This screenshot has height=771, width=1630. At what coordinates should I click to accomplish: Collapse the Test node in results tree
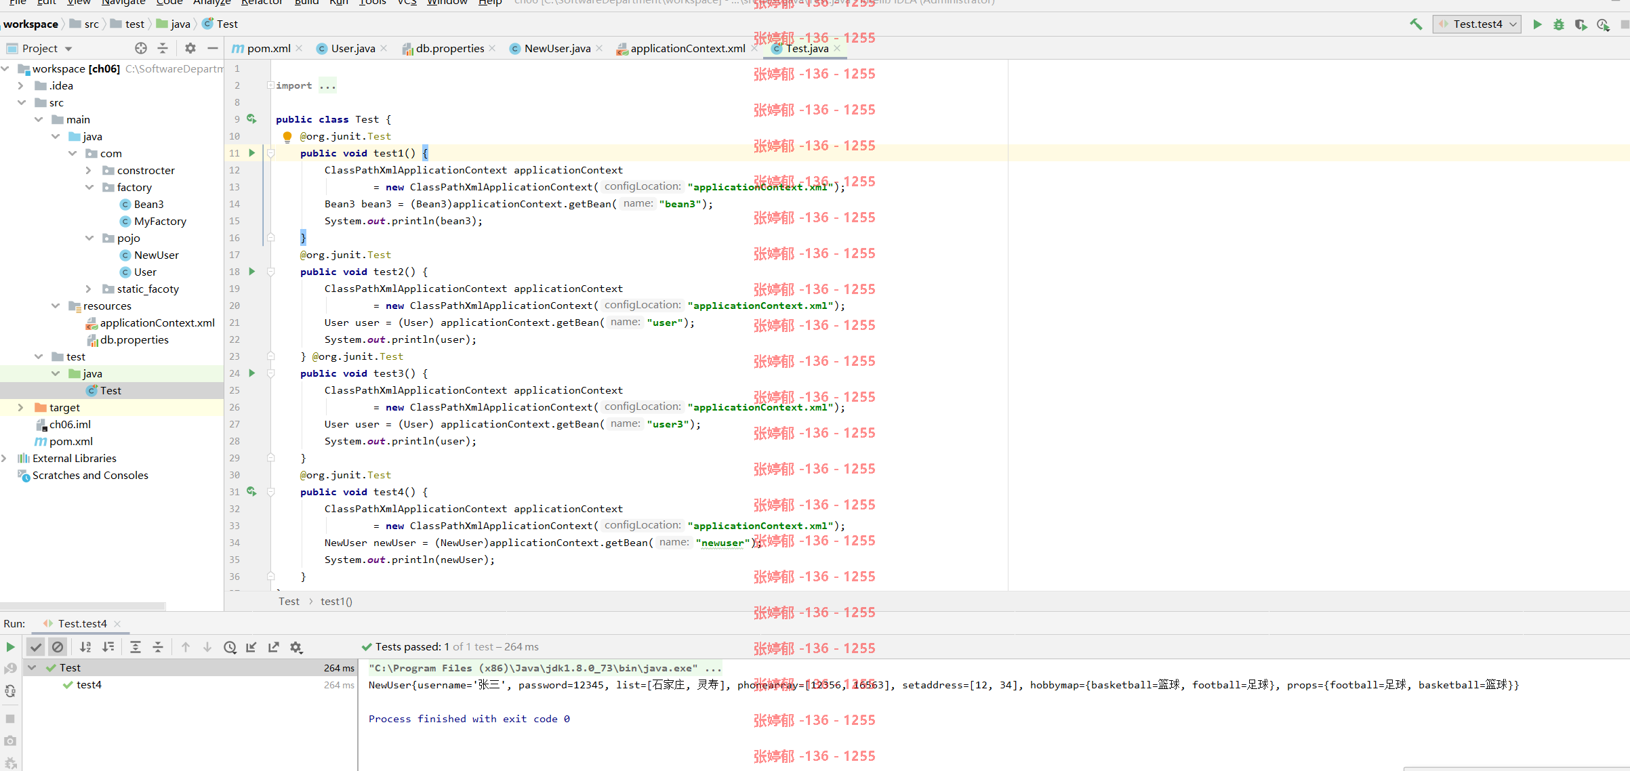pos(32,667)
